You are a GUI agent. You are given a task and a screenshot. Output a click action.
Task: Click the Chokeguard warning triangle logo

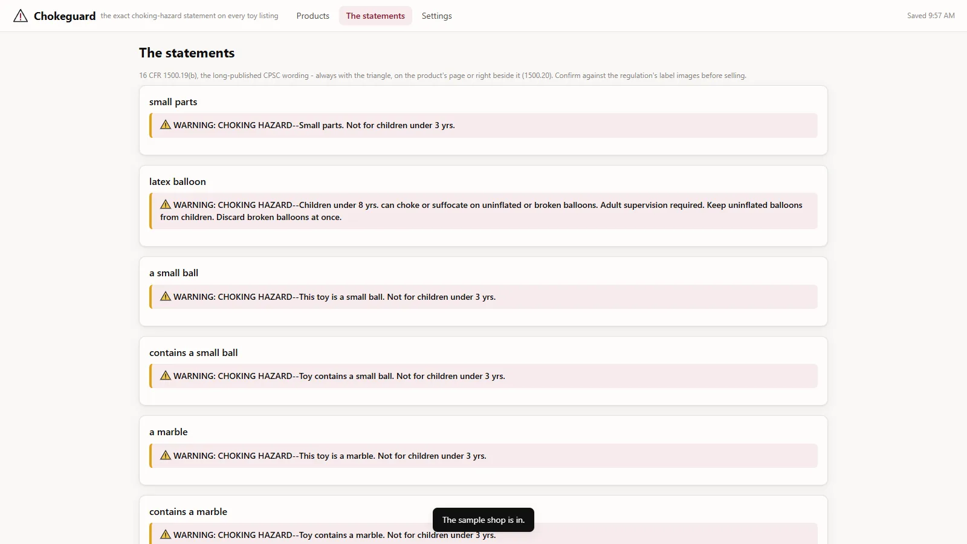click(21, 16)
